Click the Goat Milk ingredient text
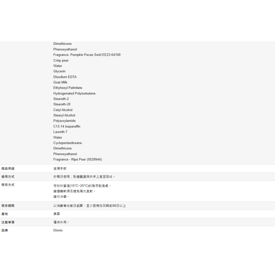 [x=60, y=82]
